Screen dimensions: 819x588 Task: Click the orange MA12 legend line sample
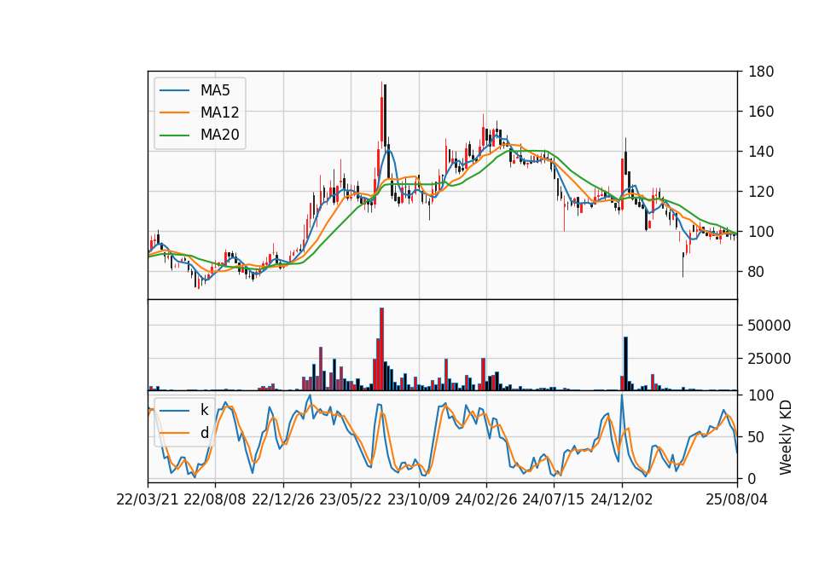tap(174, 112)
